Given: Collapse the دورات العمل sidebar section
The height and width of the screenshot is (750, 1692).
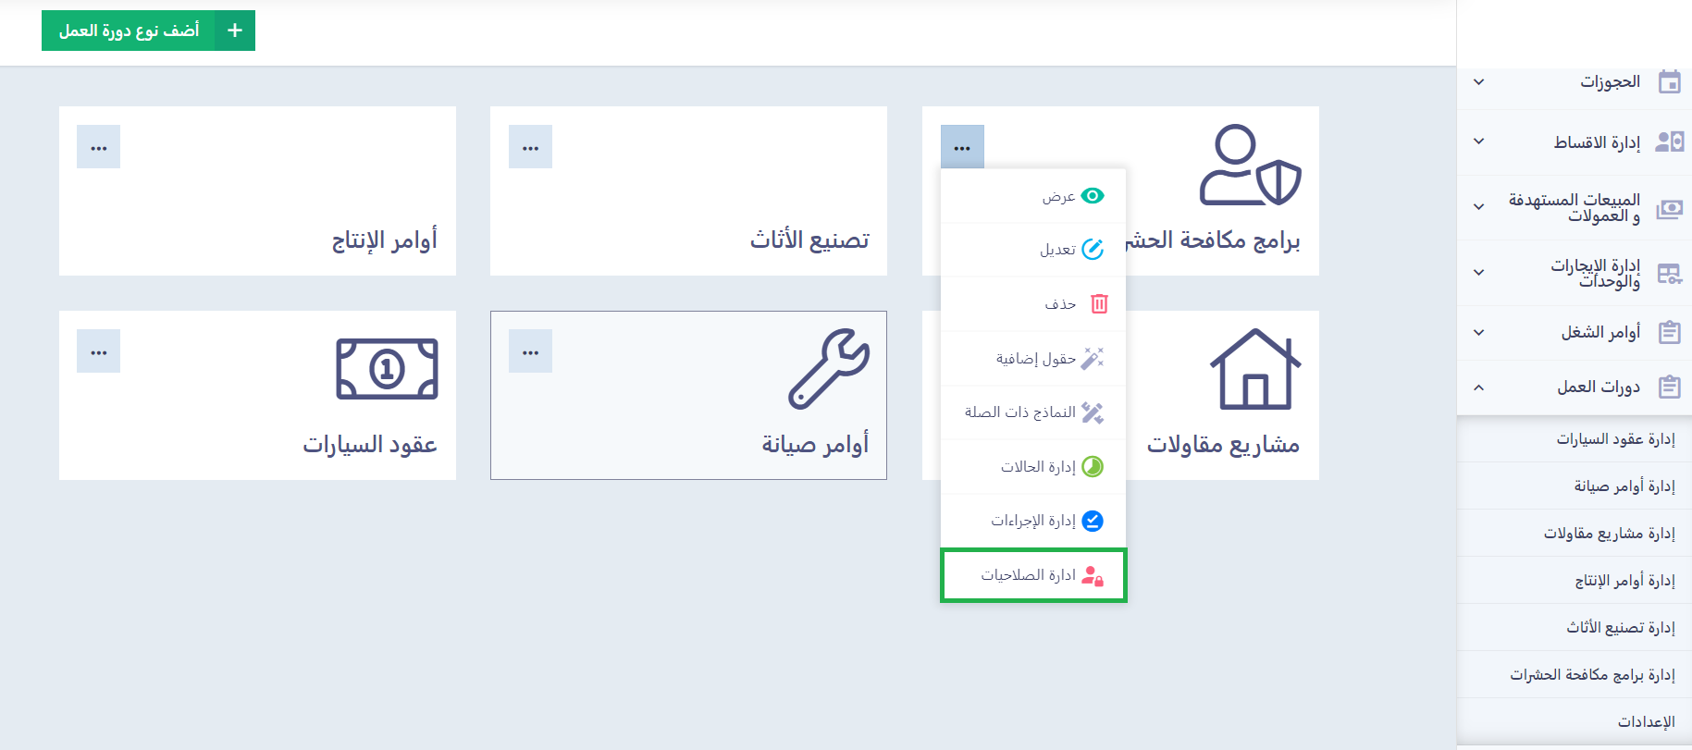Looking at the screenshot, I should [1479, 387].
